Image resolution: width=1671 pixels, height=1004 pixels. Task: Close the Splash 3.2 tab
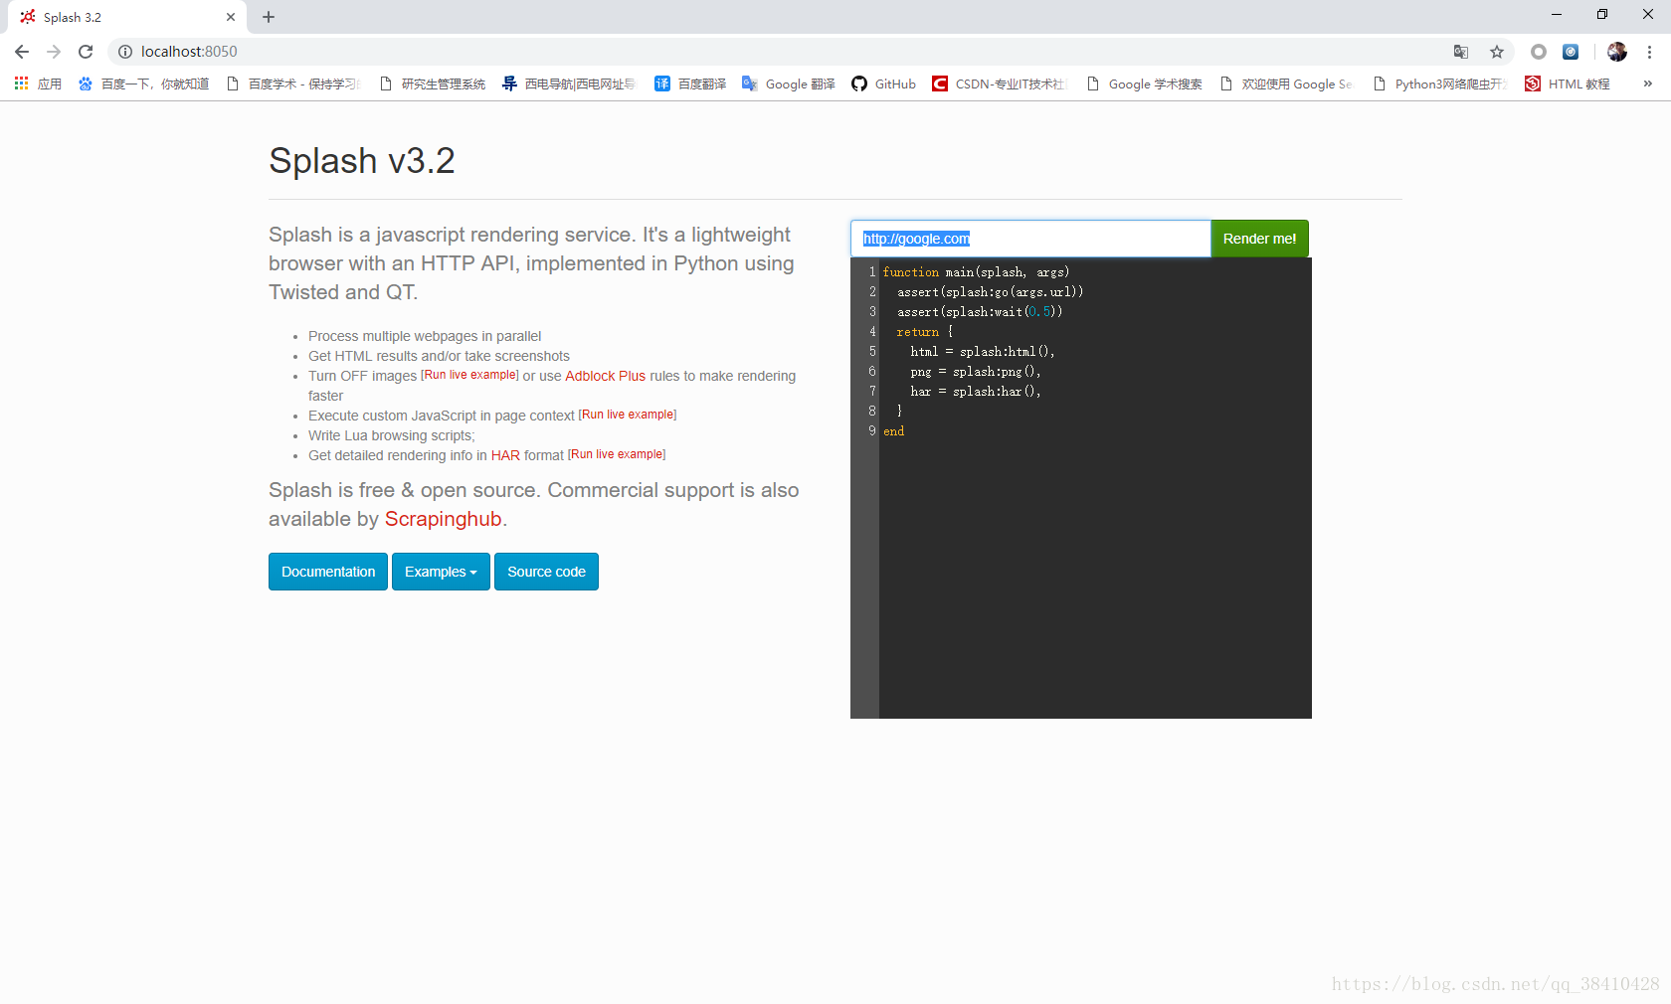231,17
